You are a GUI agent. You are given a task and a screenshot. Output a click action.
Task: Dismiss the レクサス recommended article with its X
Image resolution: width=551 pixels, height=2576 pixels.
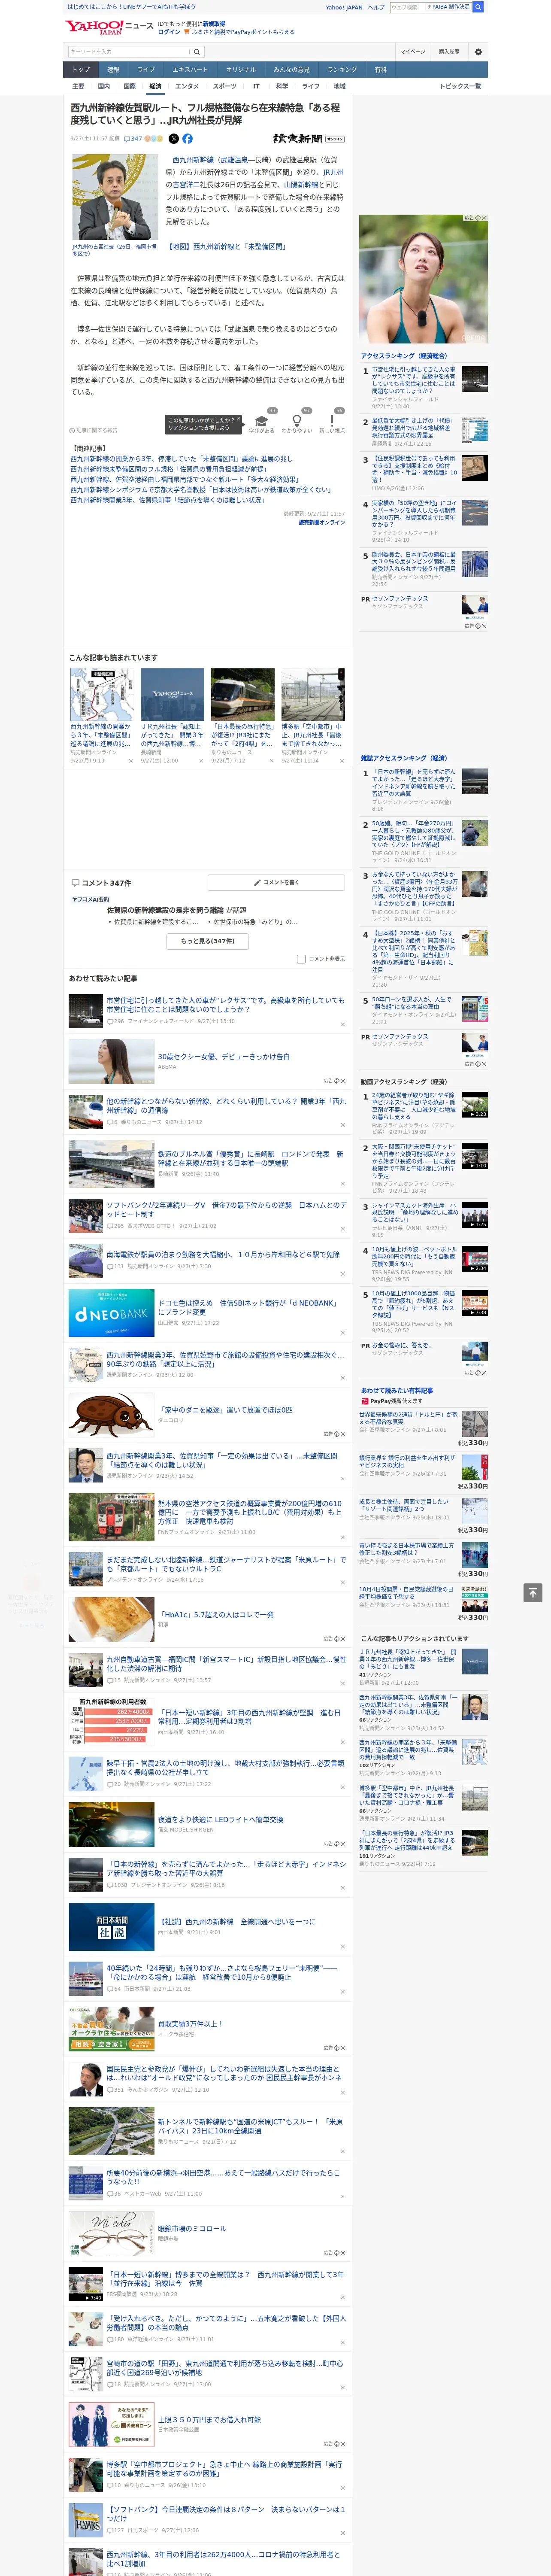(342, 1024)
